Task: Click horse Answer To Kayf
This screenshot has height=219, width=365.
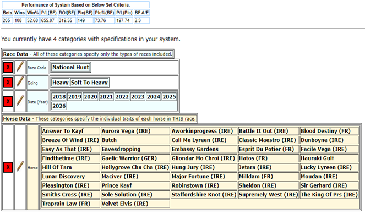Action: [70, 131]
